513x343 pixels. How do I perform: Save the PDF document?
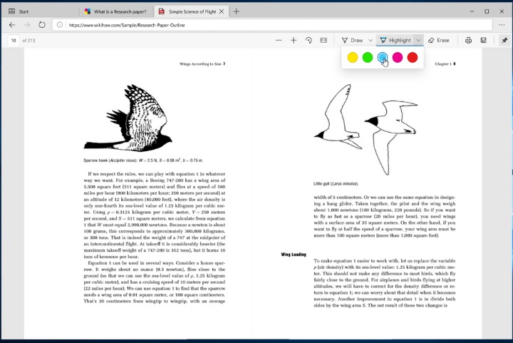click(x=483, y=40)
